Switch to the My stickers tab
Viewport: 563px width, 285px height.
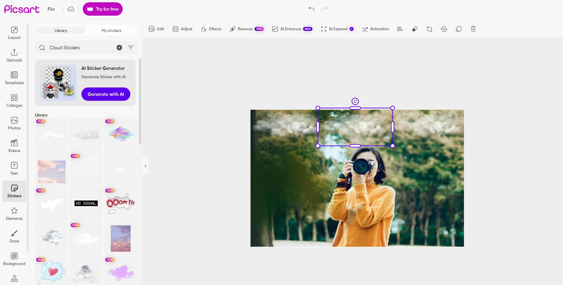click(111, 30)
